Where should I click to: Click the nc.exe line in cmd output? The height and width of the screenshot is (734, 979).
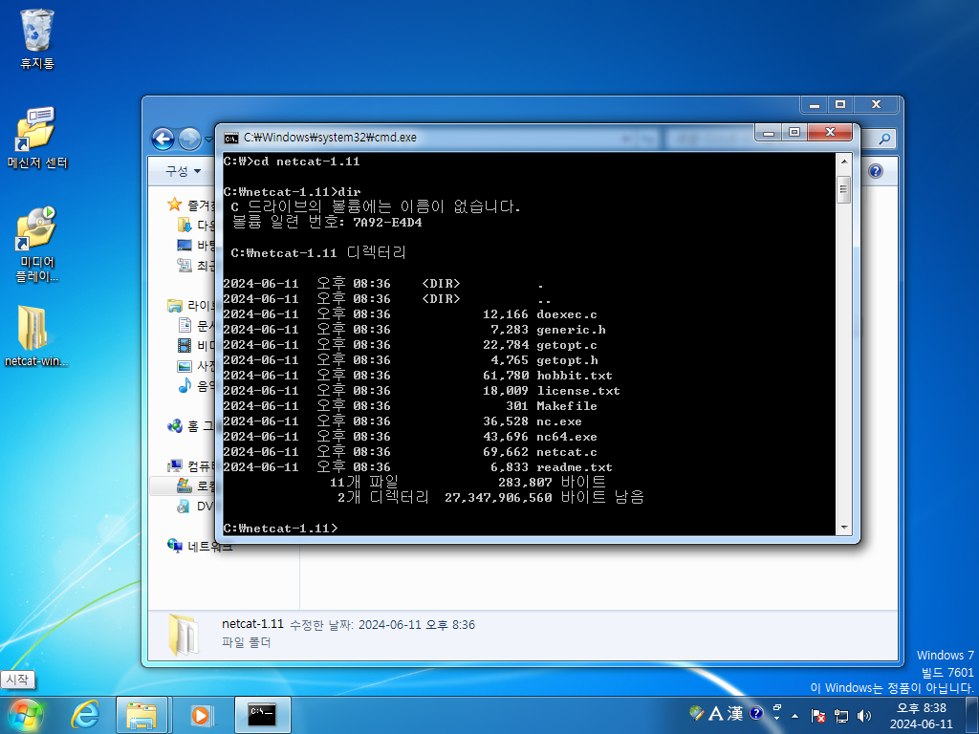pos(402,421)
